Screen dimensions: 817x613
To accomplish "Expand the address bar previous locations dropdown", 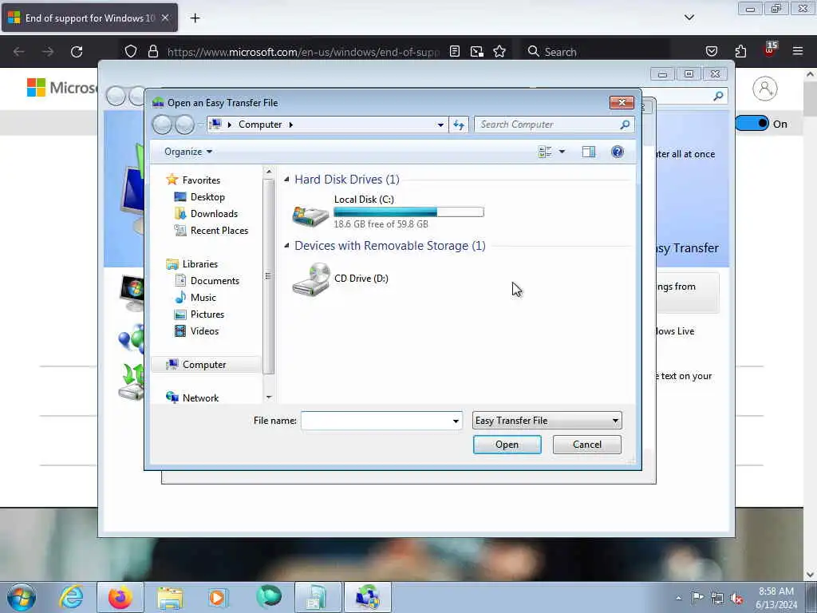I will click(440, 125).
